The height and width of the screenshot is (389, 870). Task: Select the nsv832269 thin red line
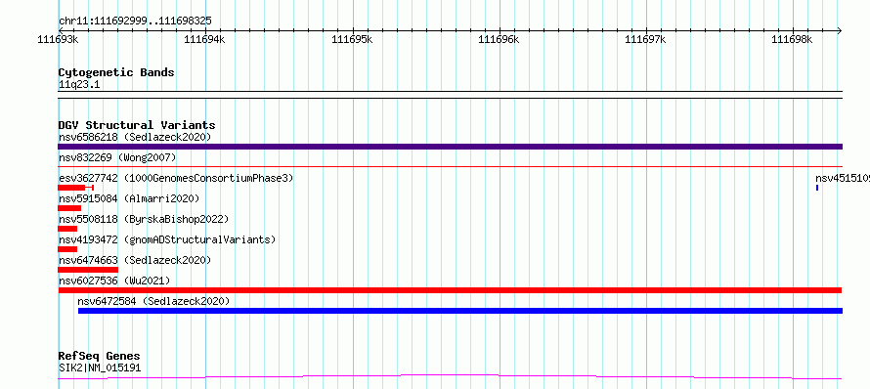click(x=450, y=166)
